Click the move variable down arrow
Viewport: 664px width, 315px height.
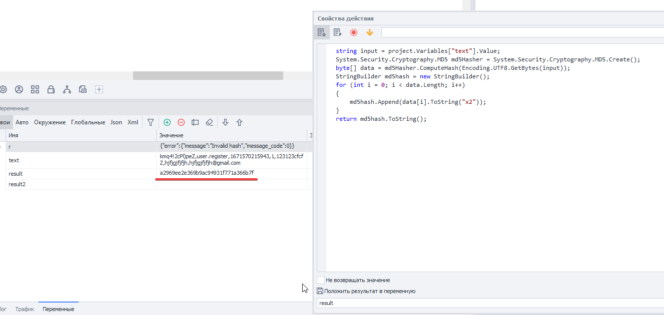coord(226,122)
